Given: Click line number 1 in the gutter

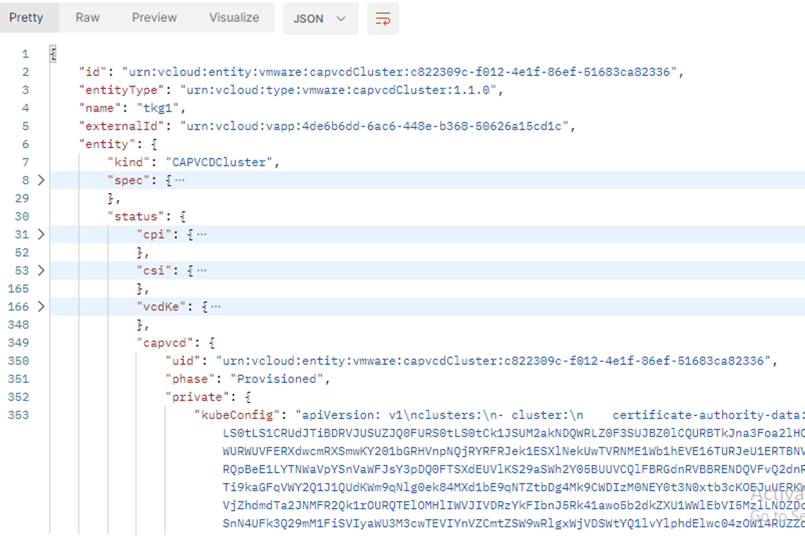Looking at the screenshot, I should pyautogui.click(x=25, y=54).
